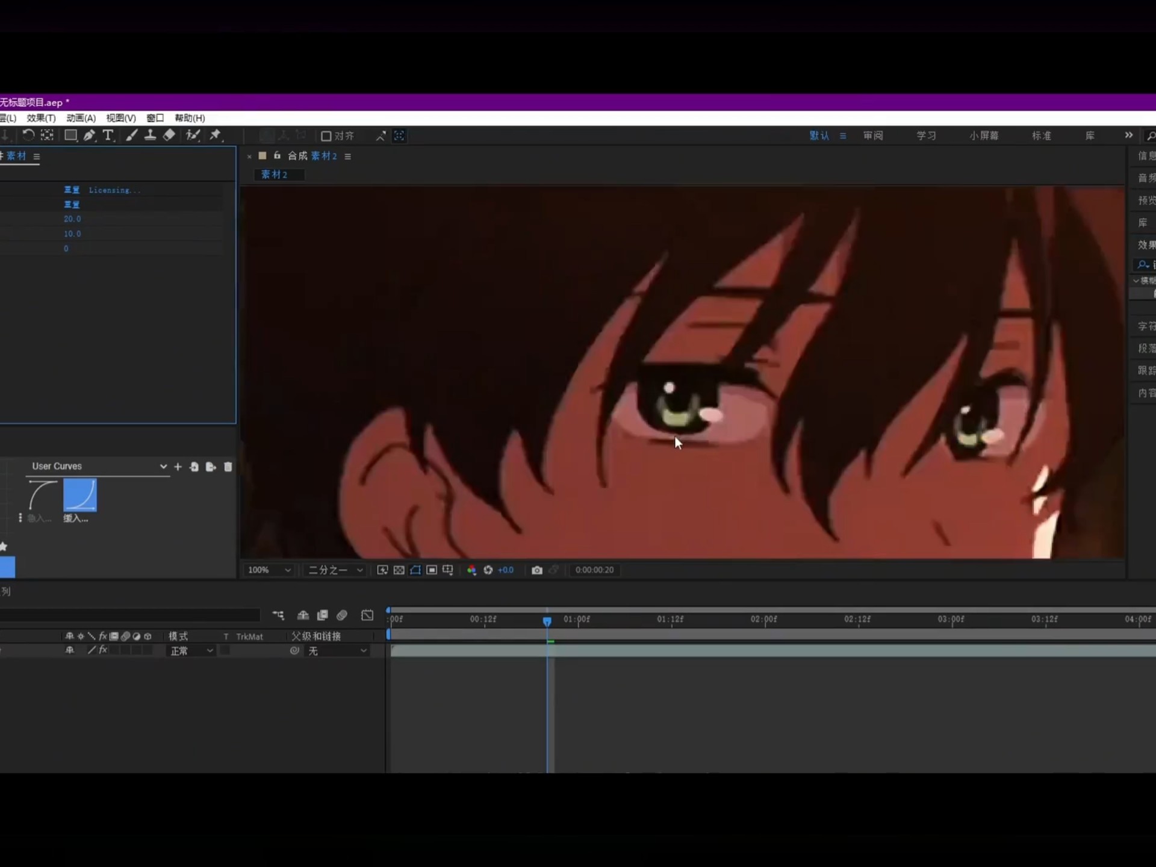Switch to the 标准 workspace
Image resolution: width=1156 pixels, height=867 pixels.
coord(1042,136)
